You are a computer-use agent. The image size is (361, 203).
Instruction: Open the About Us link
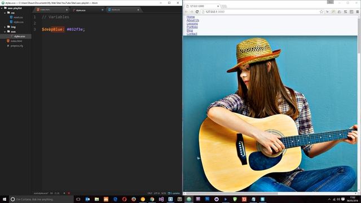pos(193,20)
